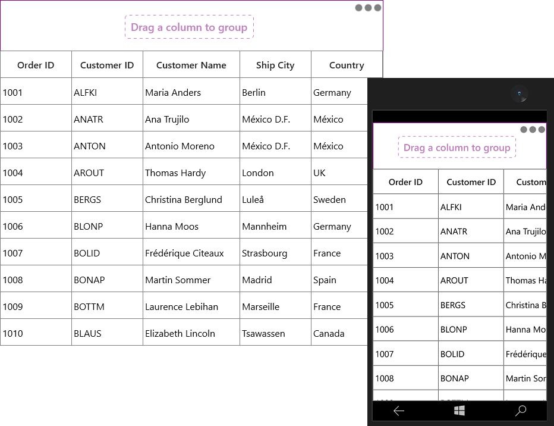Screen dimensions: 554x426
Task: Click the phone's front camera lens
Action: [519, 93]
